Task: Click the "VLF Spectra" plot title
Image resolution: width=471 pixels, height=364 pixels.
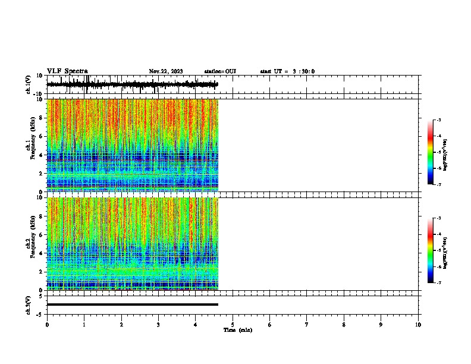Action: pyautogui.click(x=67, y=71)
